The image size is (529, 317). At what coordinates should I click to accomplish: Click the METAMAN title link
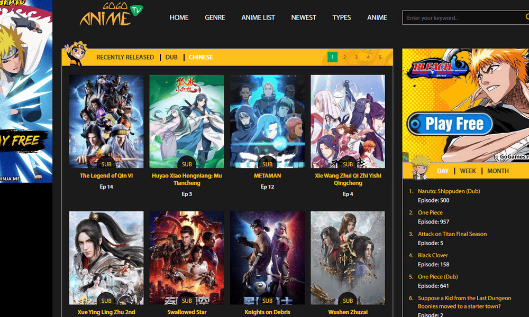268,175
